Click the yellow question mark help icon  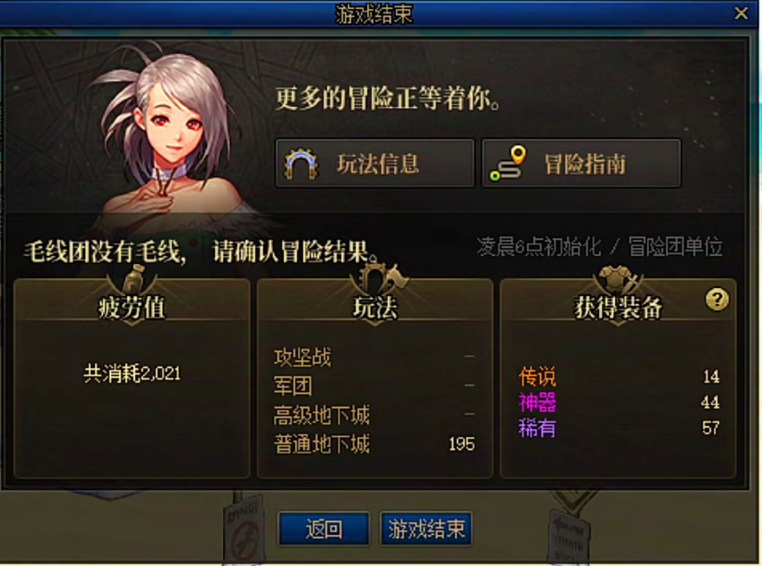coord(717,299)
